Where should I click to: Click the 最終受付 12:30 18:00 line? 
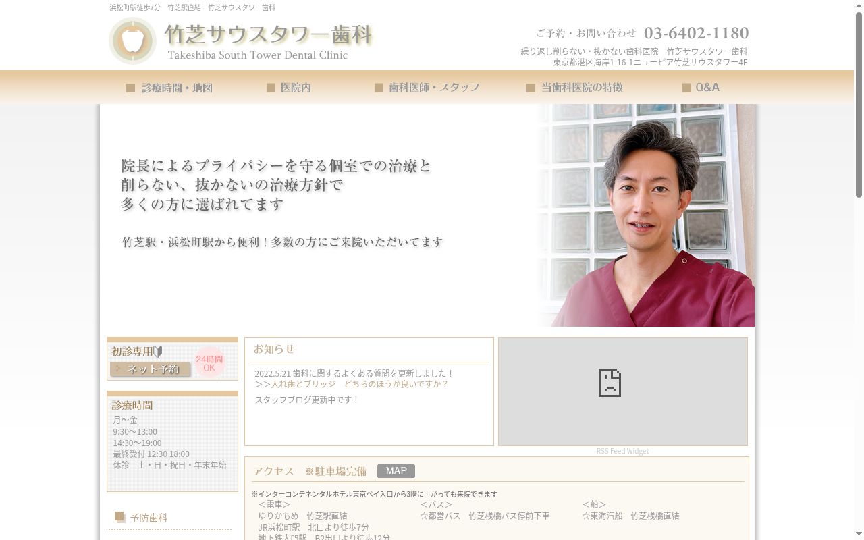(151, 454)
